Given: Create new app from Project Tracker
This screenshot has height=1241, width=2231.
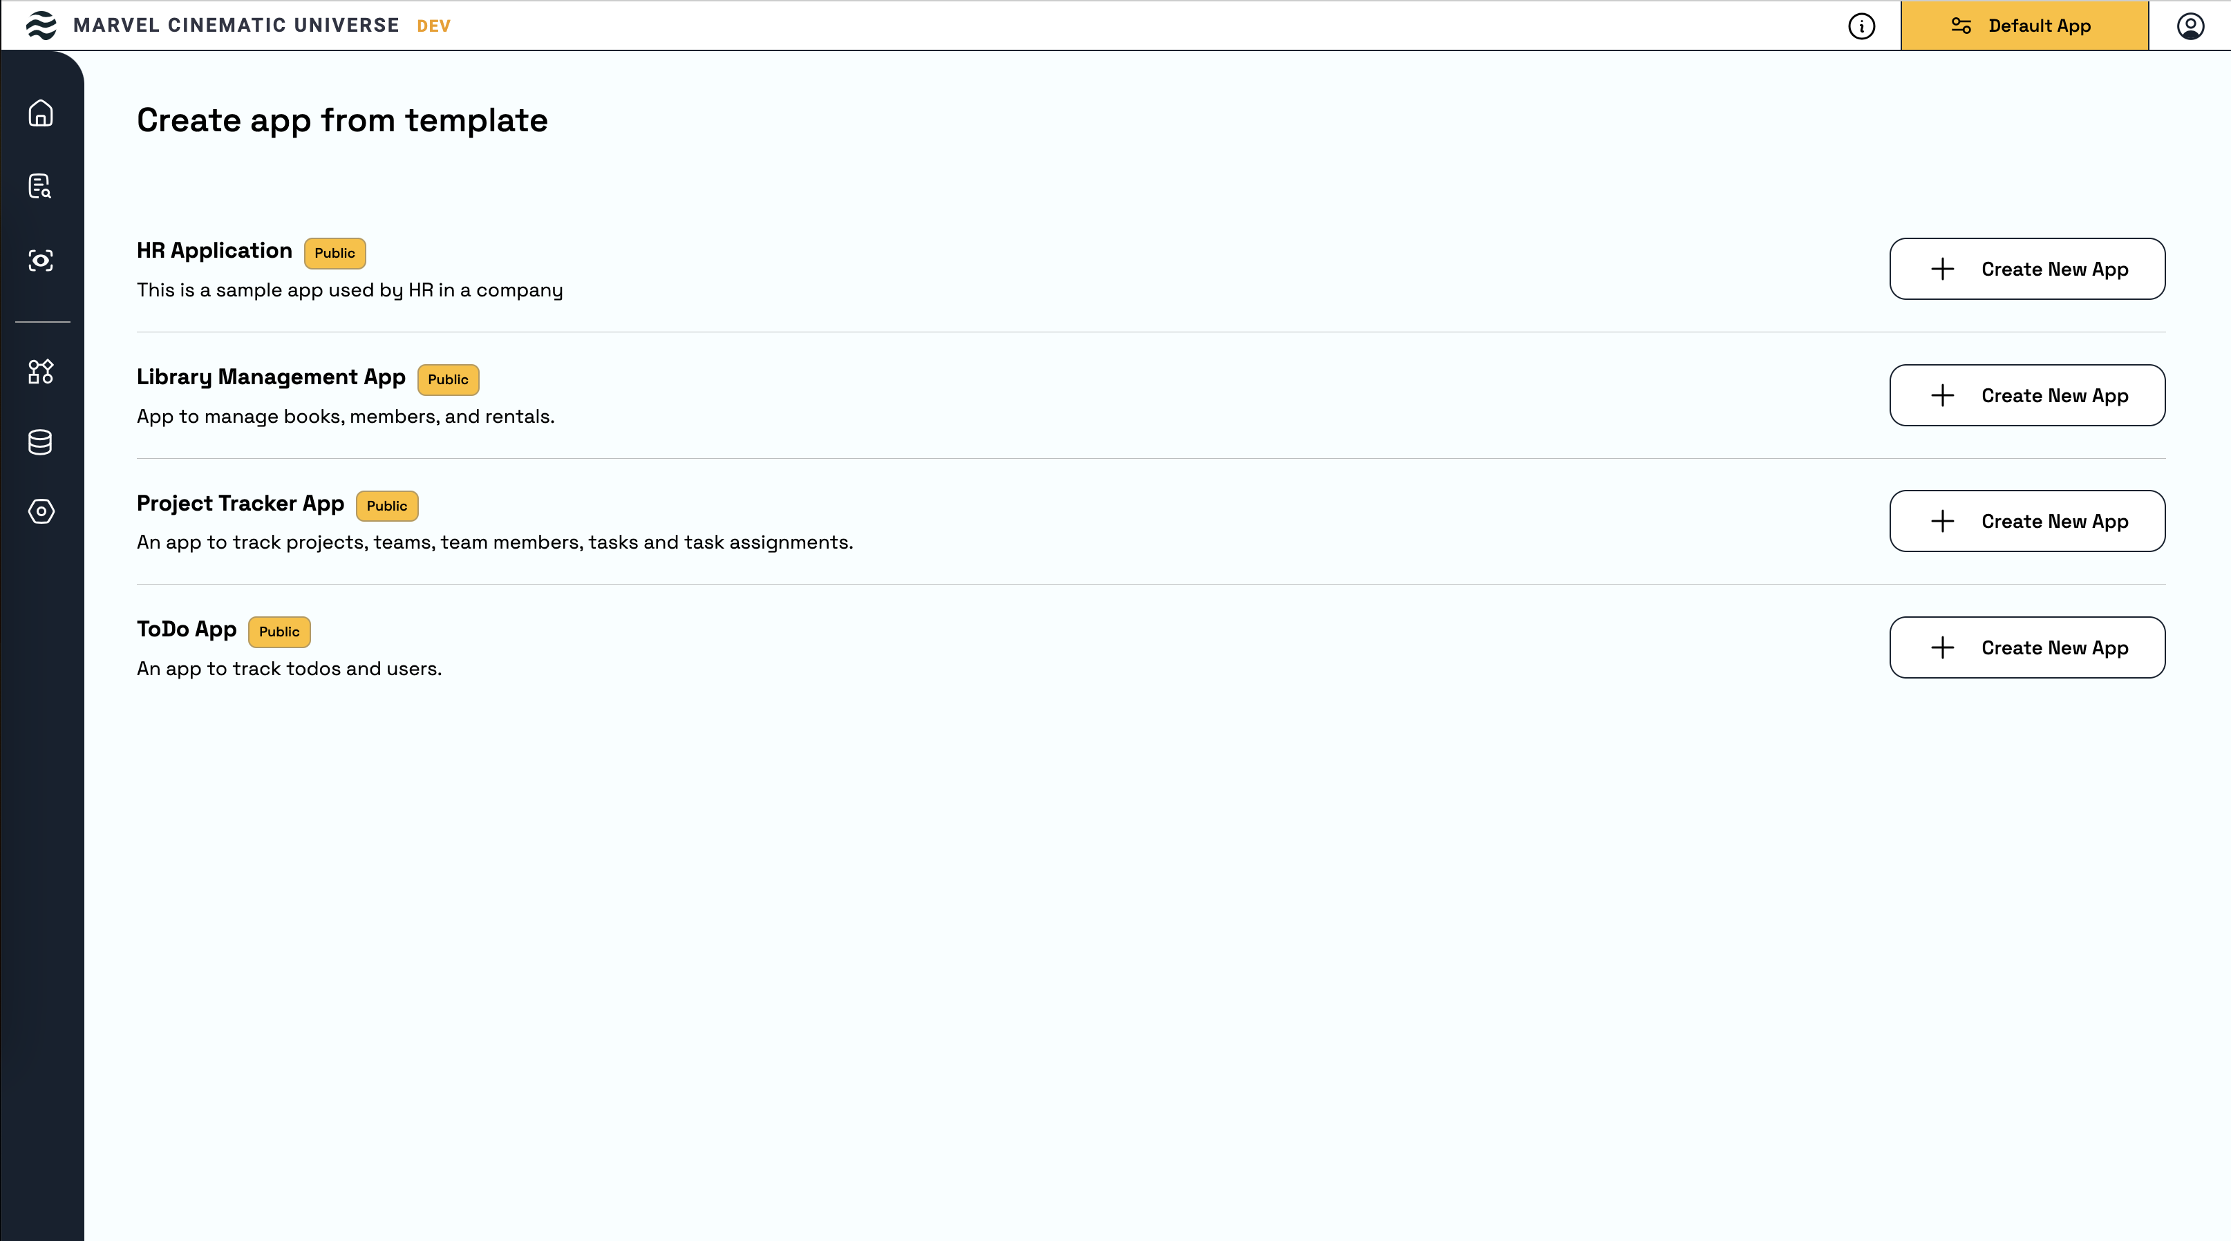Looking at the screenshot, I should pyautogui.click(x=2026, y=521).
